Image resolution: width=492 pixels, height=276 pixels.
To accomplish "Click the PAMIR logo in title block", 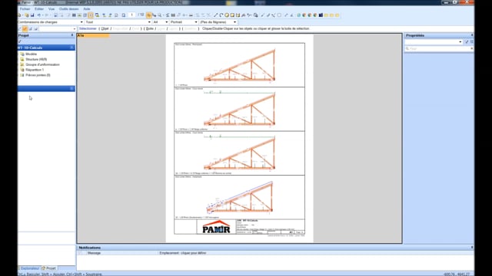I will coord(216,227).
